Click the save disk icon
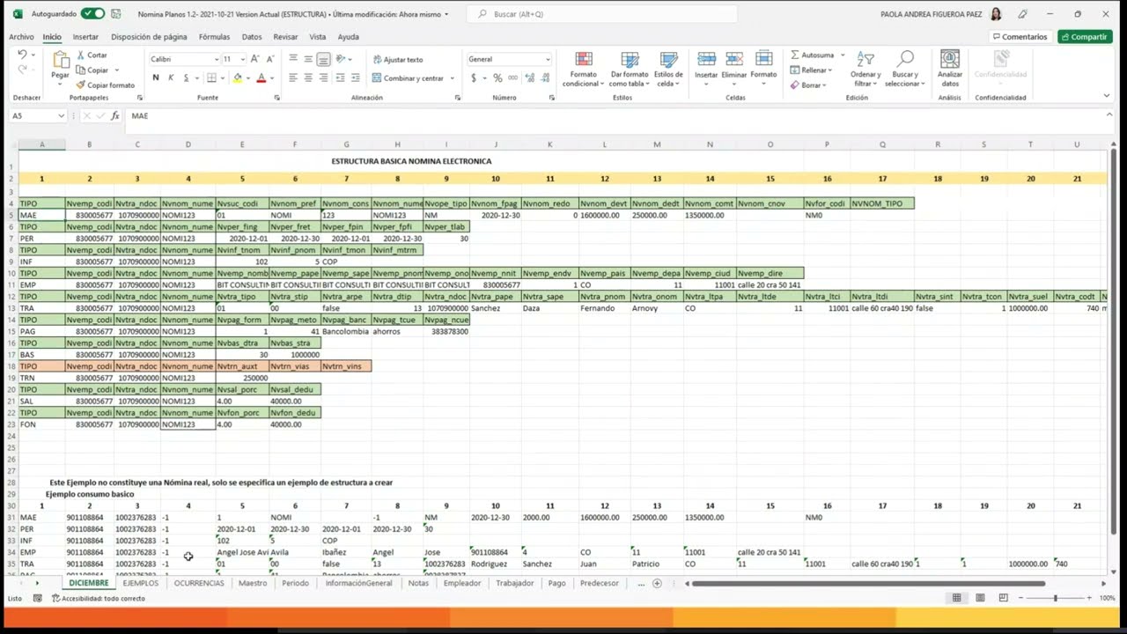This screenshot has height=634, width=1127. 117,14
